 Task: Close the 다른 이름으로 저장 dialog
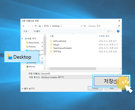(x=119, y=21)
